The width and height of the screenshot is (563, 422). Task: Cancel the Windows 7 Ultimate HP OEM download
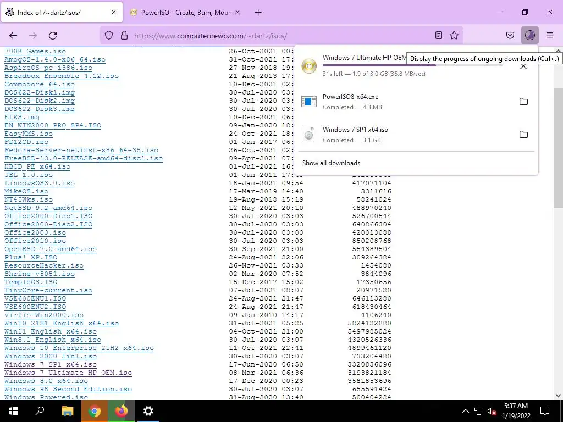[523, 66]
